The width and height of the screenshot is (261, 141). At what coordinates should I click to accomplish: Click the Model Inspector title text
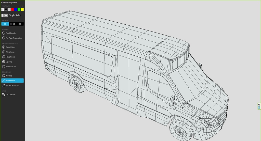click(10, 3)
